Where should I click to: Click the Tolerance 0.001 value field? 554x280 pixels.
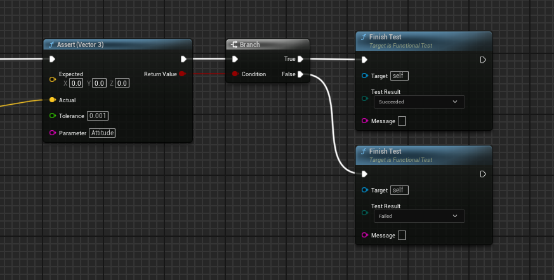[98, 116]
